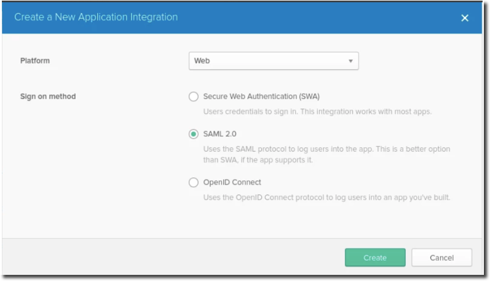
Task: Click the 'Secure Web Authentication (SWA)' label text
Action: coord(261,96)
